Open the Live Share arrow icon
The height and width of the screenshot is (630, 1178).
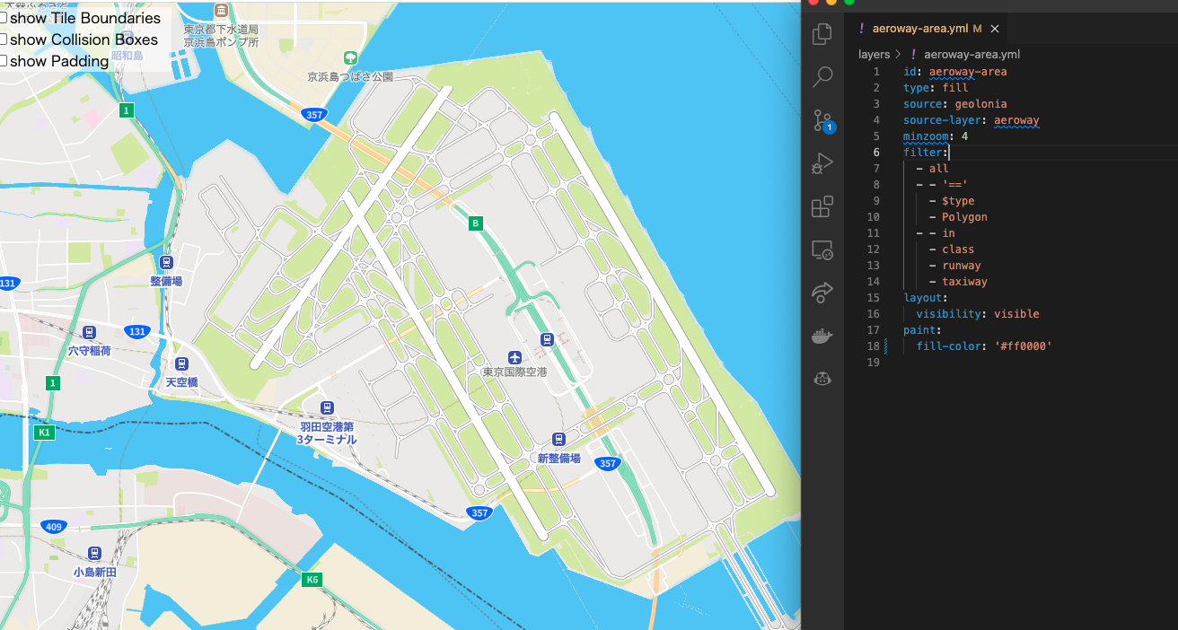(x=822, y=293)
